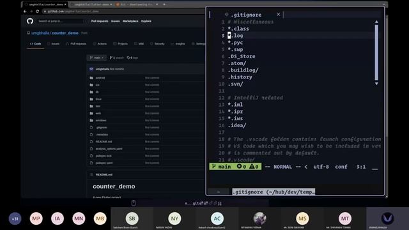Select the MT participant tile
409x230 pixels.
pyautogui.click(x=345, y=218)
